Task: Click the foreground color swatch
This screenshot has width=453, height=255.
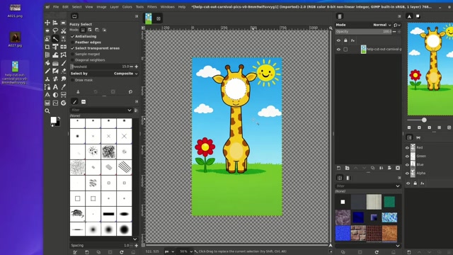Action: [54, 120]
